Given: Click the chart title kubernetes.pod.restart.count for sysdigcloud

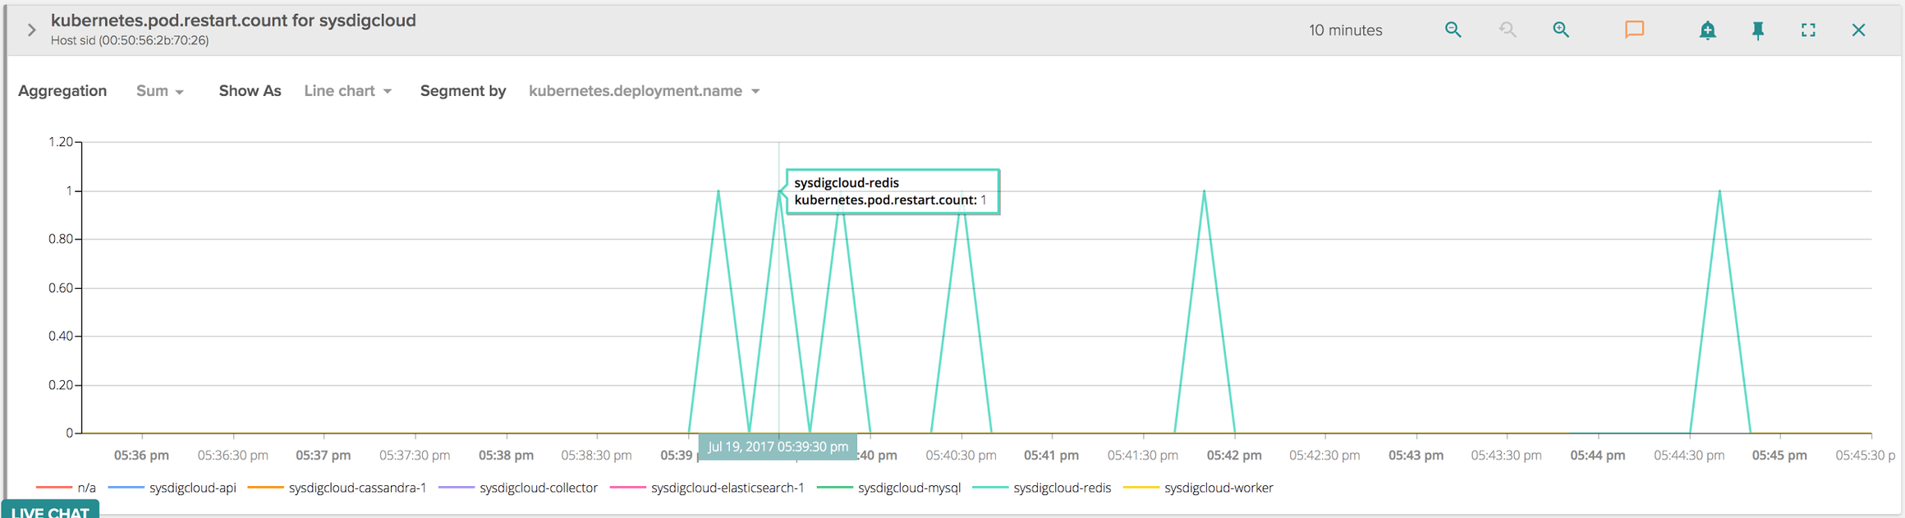Looking at the screenshot, I should point(233,21).
